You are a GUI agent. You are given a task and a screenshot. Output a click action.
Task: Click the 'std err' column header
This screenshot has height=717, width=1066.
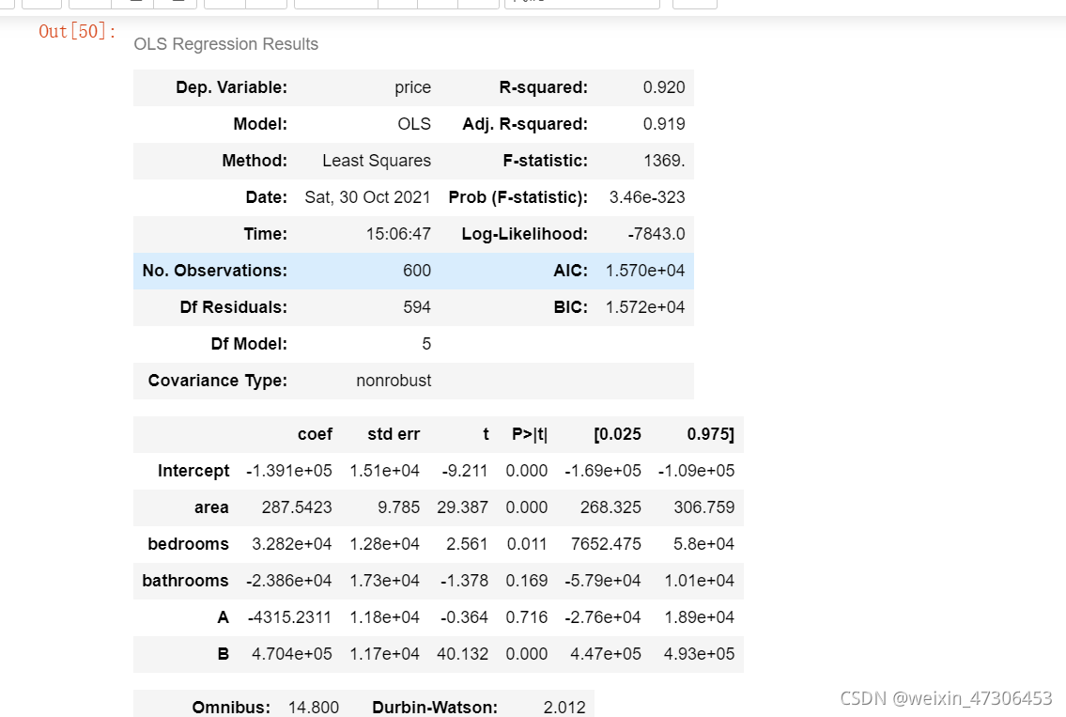click(394, 435)
